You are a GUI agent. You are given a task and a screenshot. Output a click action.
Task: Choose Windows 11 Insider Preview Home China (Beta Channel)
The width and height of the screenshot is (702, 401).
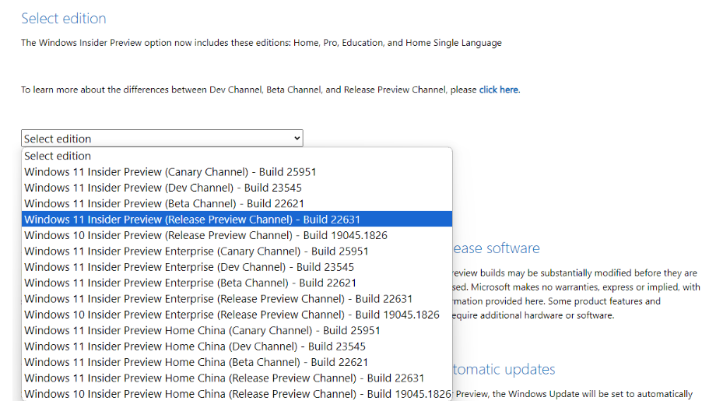tap(237, 362)
